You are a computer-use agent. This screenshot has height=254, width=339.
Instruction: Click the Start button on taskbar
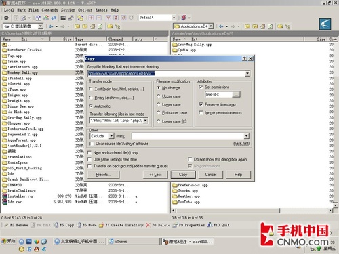[x=8, y=241]
